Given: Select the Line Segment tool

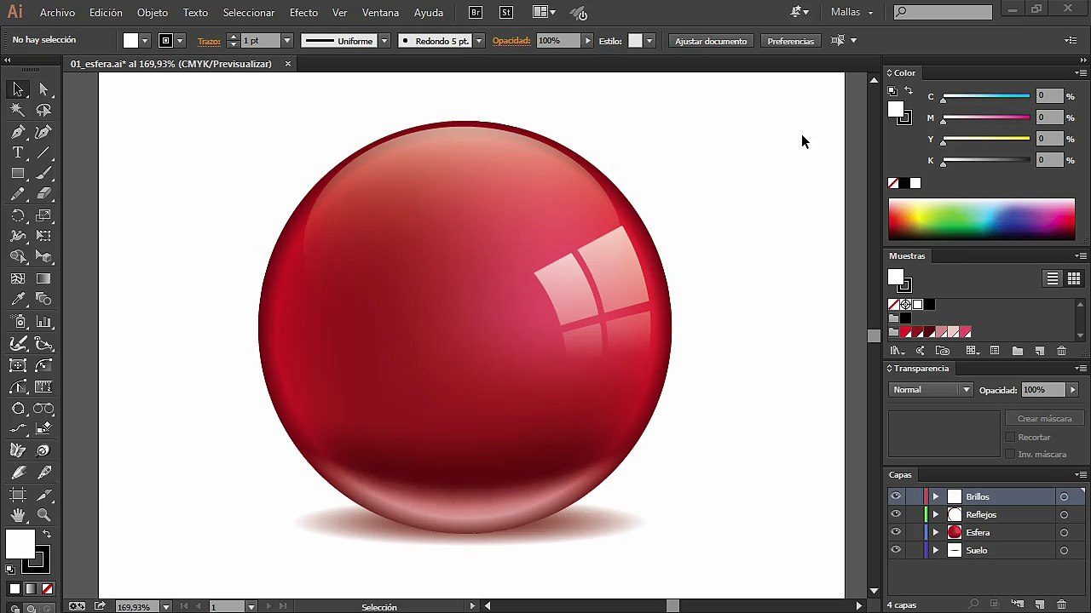Looking at the screenshot, I should [44, 152].
